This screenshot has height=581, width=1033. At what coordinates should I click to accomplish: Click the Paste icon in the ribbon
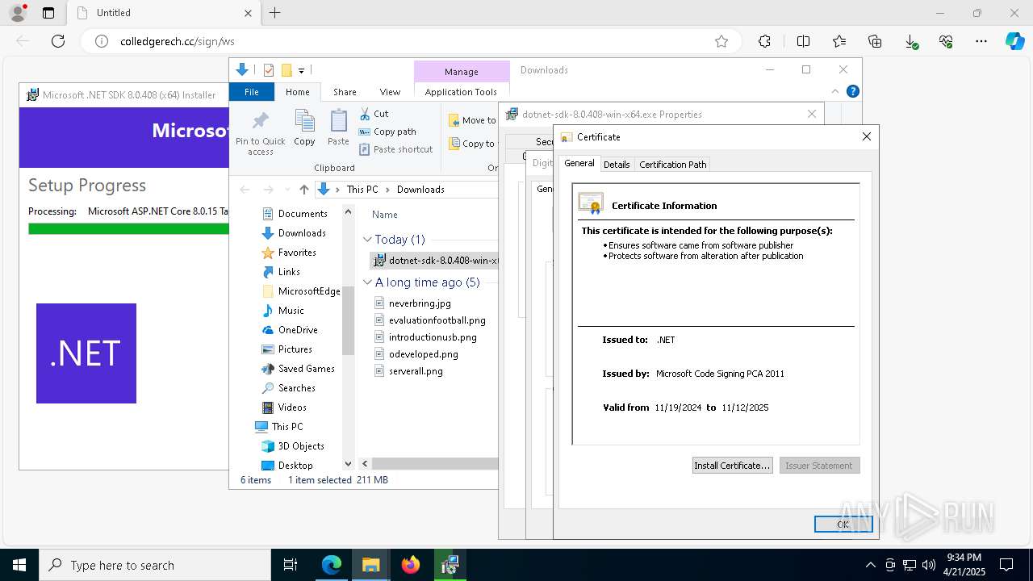pos(338,121)
